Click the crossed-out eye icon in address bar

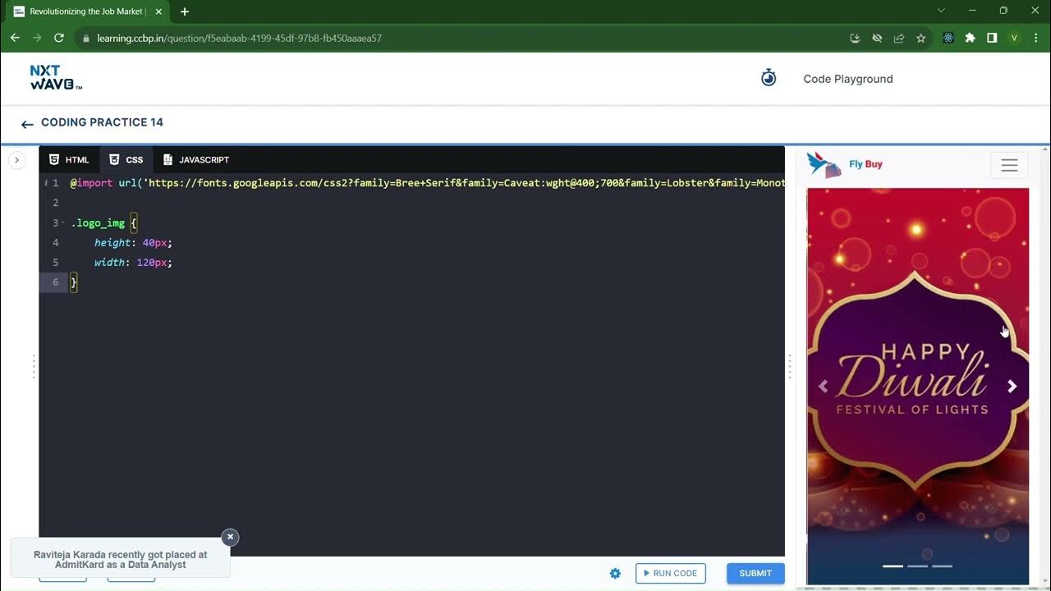[x=877, y=38]
